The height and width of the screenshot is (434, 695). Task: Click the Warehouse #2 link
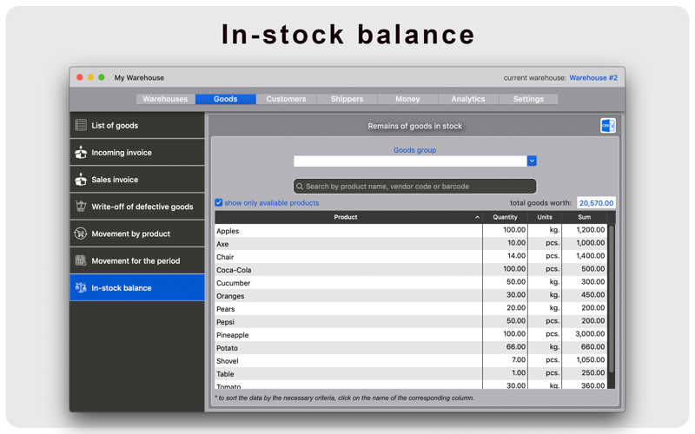pos(593,77)
